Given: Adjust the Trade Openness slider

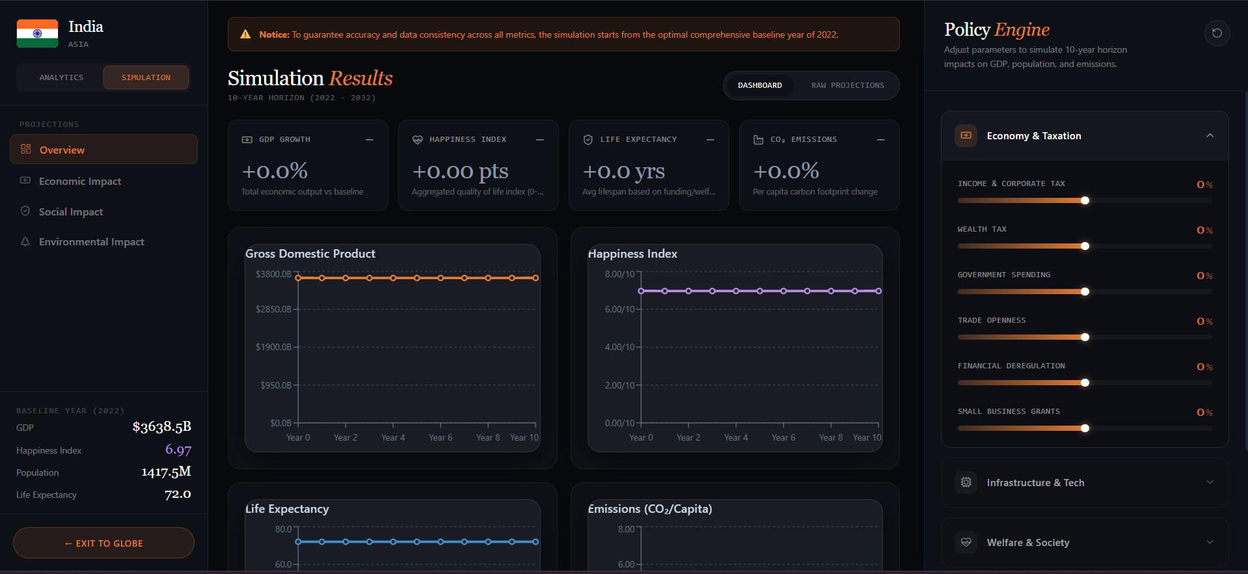Looking at the screenshot, I should (1085, 337).
